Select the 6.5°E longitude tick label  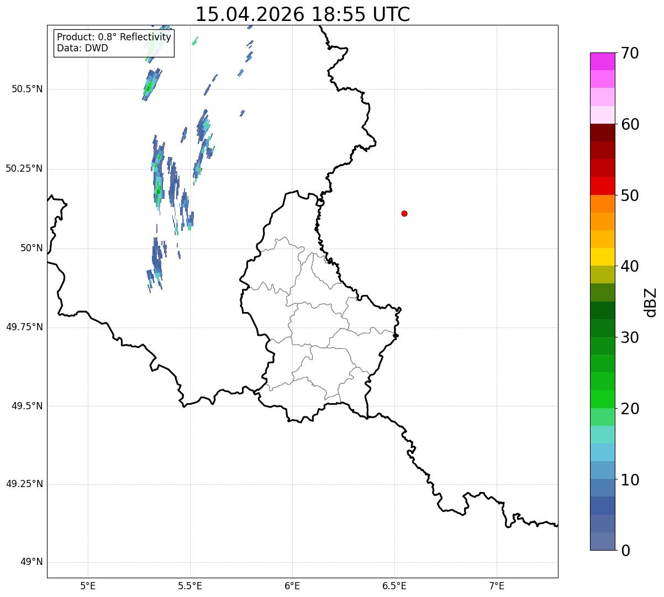tap(394, 585)
